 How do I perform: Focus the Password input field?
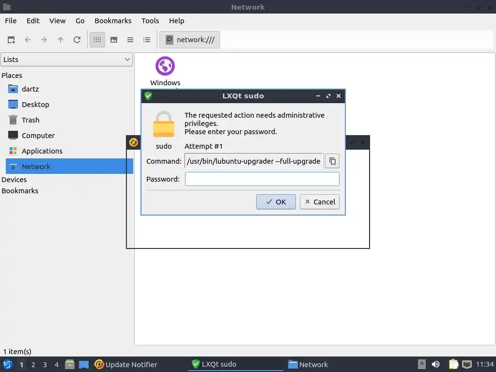click(x=262, y=179)
